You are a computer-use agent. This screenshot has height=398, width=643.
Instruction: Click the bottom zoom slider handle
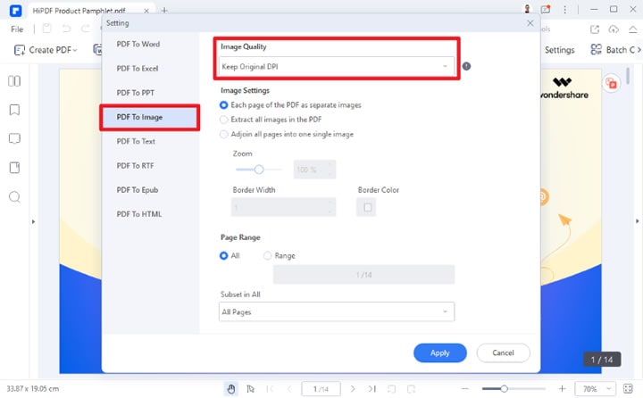pyautogui.click(x=504, y=388)
